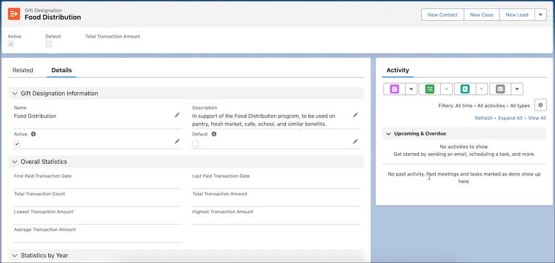The image size is (555, 263).
Task: Click the Total Transaction Count field label
Action: [39, 194]
